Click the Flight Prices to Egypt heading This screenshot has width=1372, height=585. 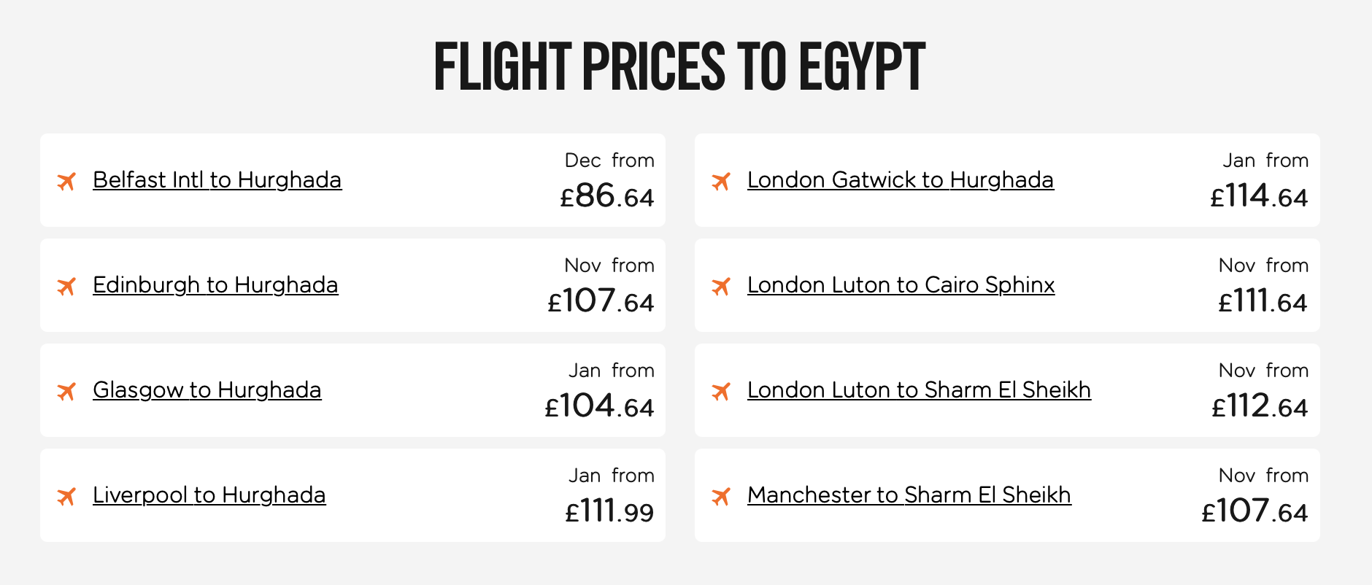(x=679, y=67)
